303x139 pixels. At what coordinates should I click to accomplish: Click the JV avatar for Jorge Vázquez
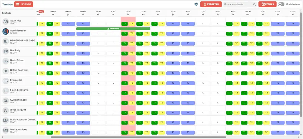tap(6, 111)
